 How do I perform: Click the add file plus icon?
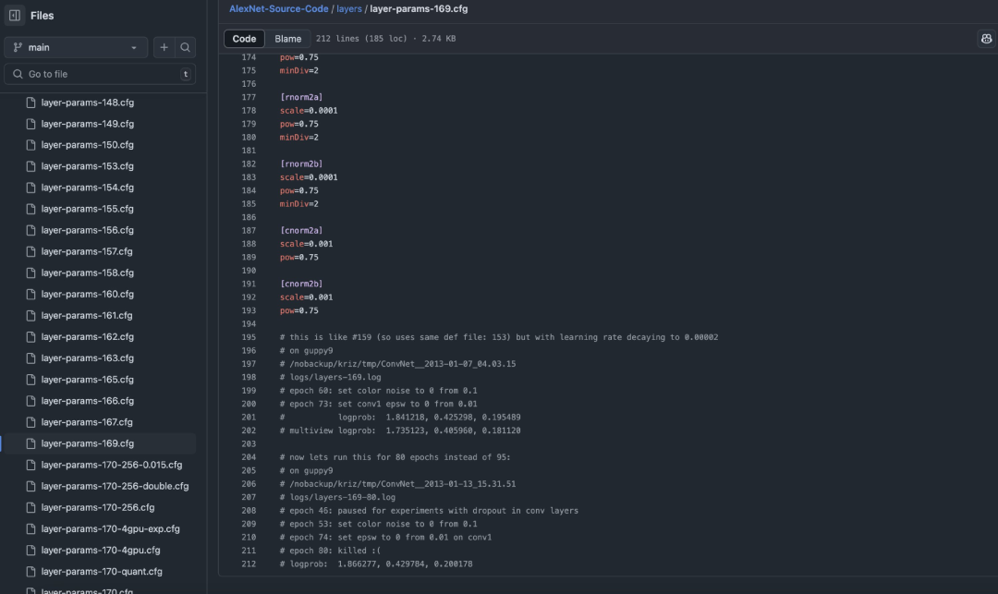coord(164,47)
